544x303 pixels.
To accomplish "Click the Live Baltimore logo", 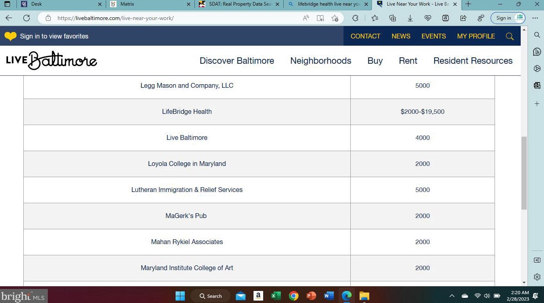I will coord(51,61).
